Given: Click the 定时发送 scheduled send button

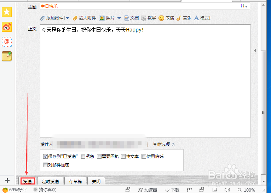Looking at the screenshot, I should pos(50,181).
